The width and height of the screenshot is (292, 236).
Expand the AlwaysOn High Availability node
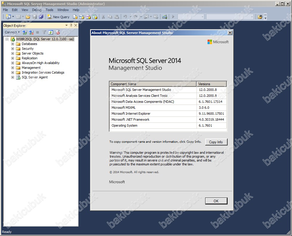tap(13, 63)
